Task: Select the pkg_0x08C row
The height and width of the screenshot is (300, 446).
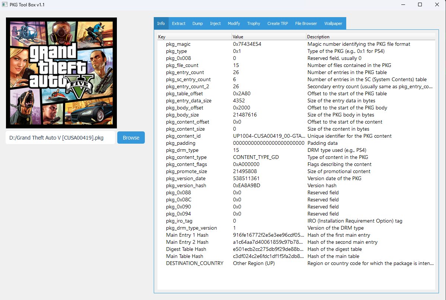Action: (296, 200)
